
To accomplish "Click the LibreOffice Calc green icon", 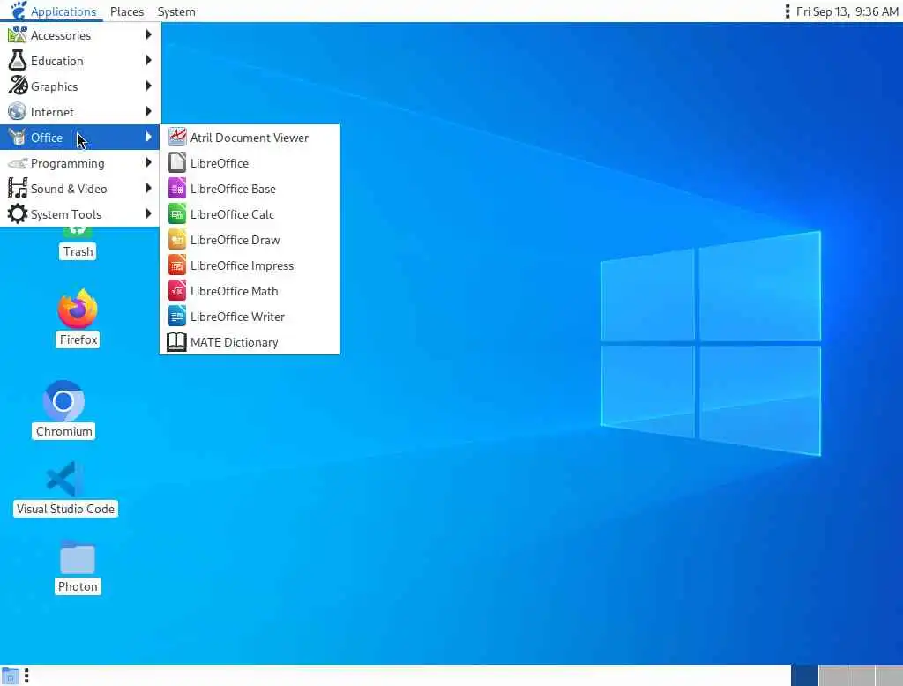I will tap(176, 214).
